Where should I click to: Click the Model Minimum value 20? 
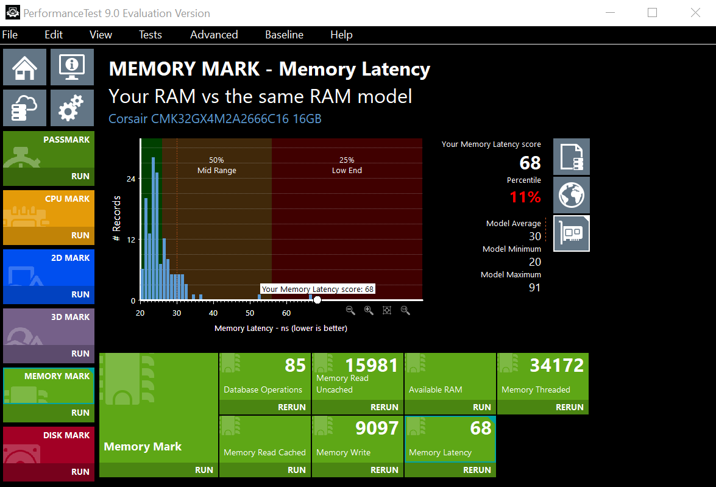click(535, 261)
